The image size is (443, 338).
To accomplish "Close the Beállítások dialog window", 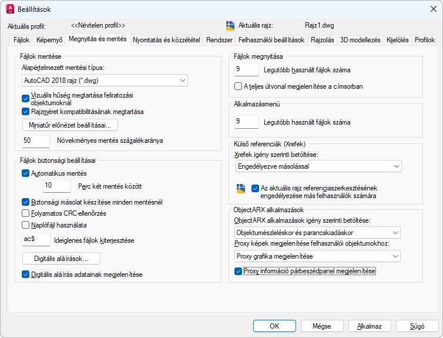I will 429,9.
